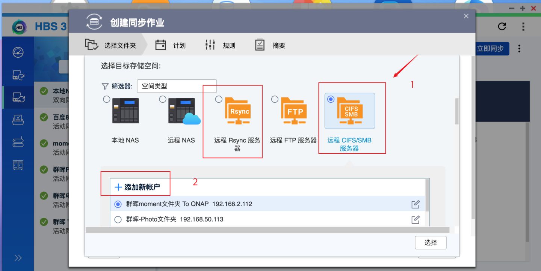Open the backup and restore sidebar icon

(18, 75)
